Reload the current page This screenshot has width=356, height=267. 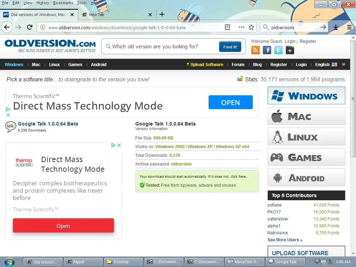(30, 27)
